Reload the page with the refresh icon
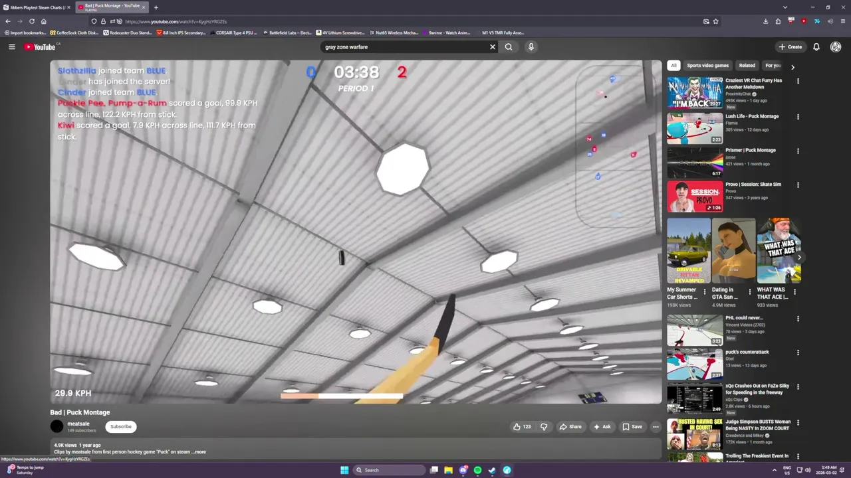Image resolution: width=851 pixels, height=478 pixels. click(x=31, y=21)
